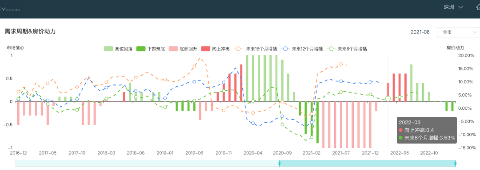Click the 未来6个月增幅:3.53% tooltip entry

coord(427,138)
